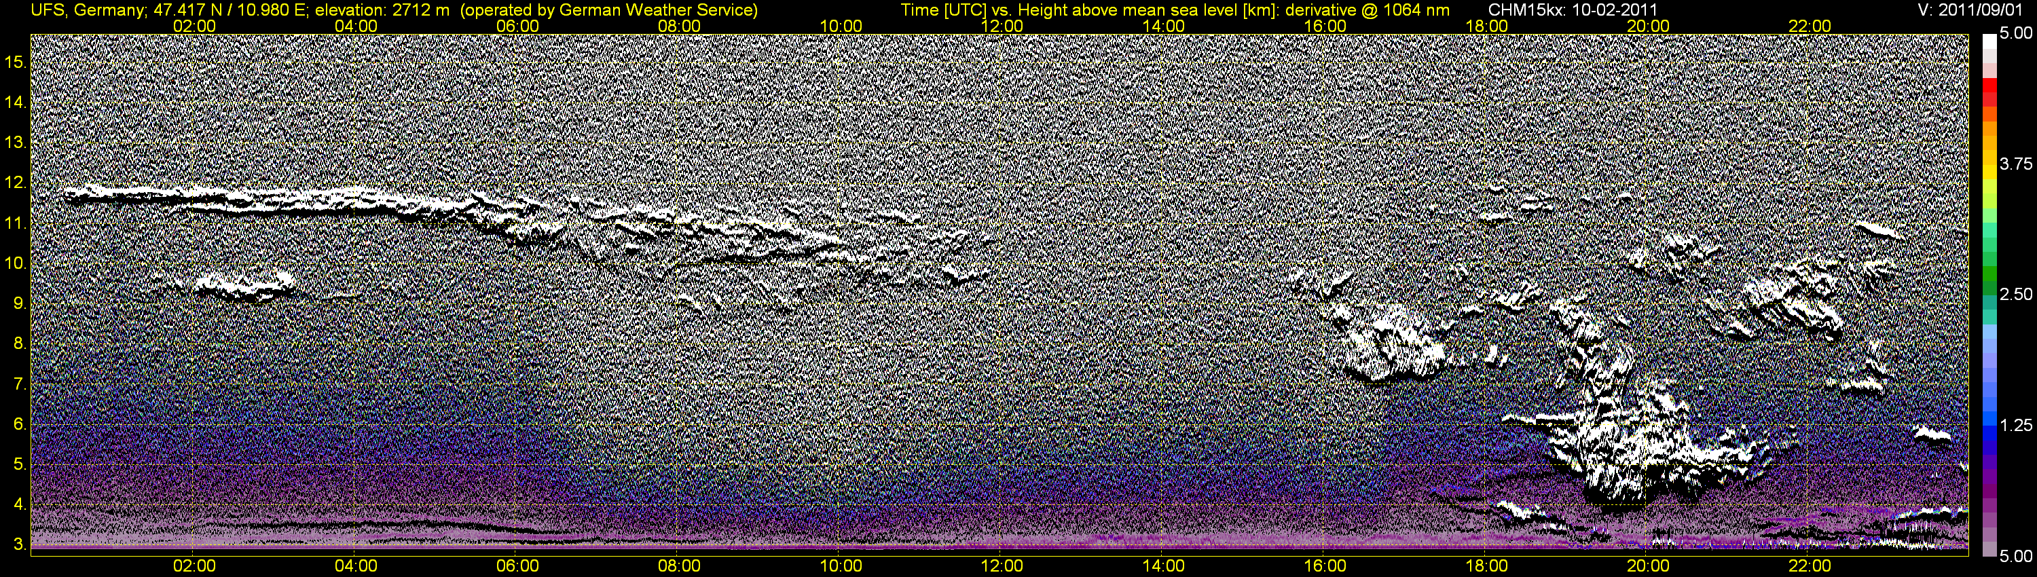Click the '12:00' label on the bottom time axis
Viewport: 2037px width, 577px height.
[1002, 566]
